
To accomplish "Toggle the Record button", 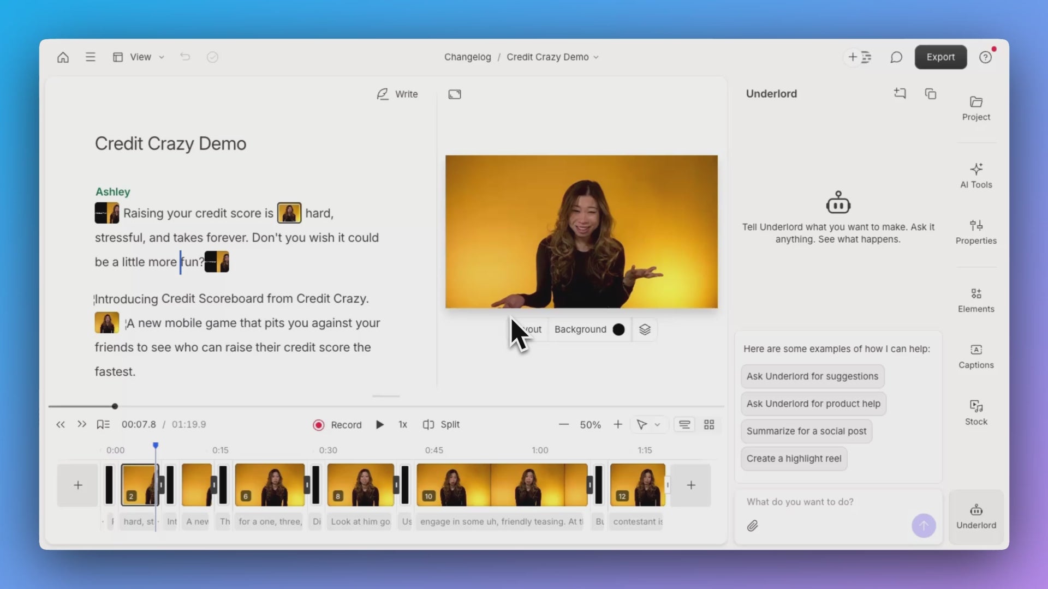I will (x=337, y=425).
